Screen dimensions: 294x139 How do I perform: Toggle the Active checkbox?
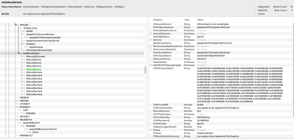tap(255, 14)
